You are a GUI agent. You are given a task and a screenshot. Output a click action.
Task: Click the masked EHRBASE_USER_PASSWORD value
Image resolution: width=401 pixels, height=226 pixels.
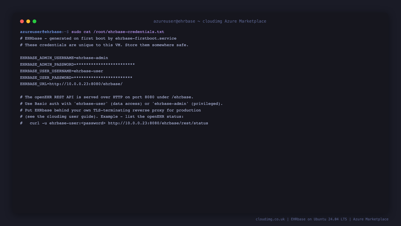103,78
